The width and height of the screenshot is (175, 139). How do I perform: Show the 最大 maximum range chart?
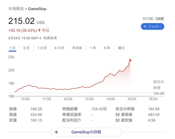tap(121, 48)
